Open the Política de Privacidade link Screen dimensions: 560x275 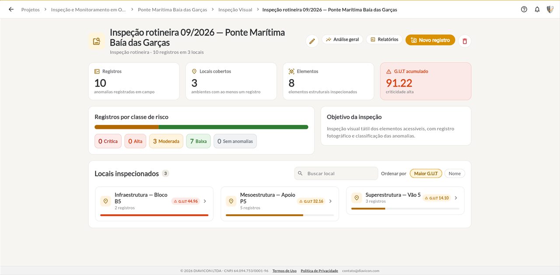coord(319,271)
